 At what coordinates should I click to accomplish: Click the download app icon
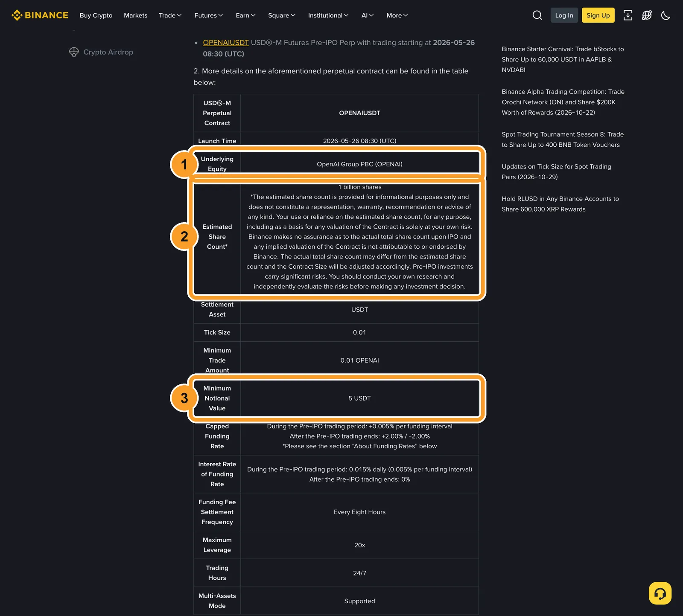628,15
